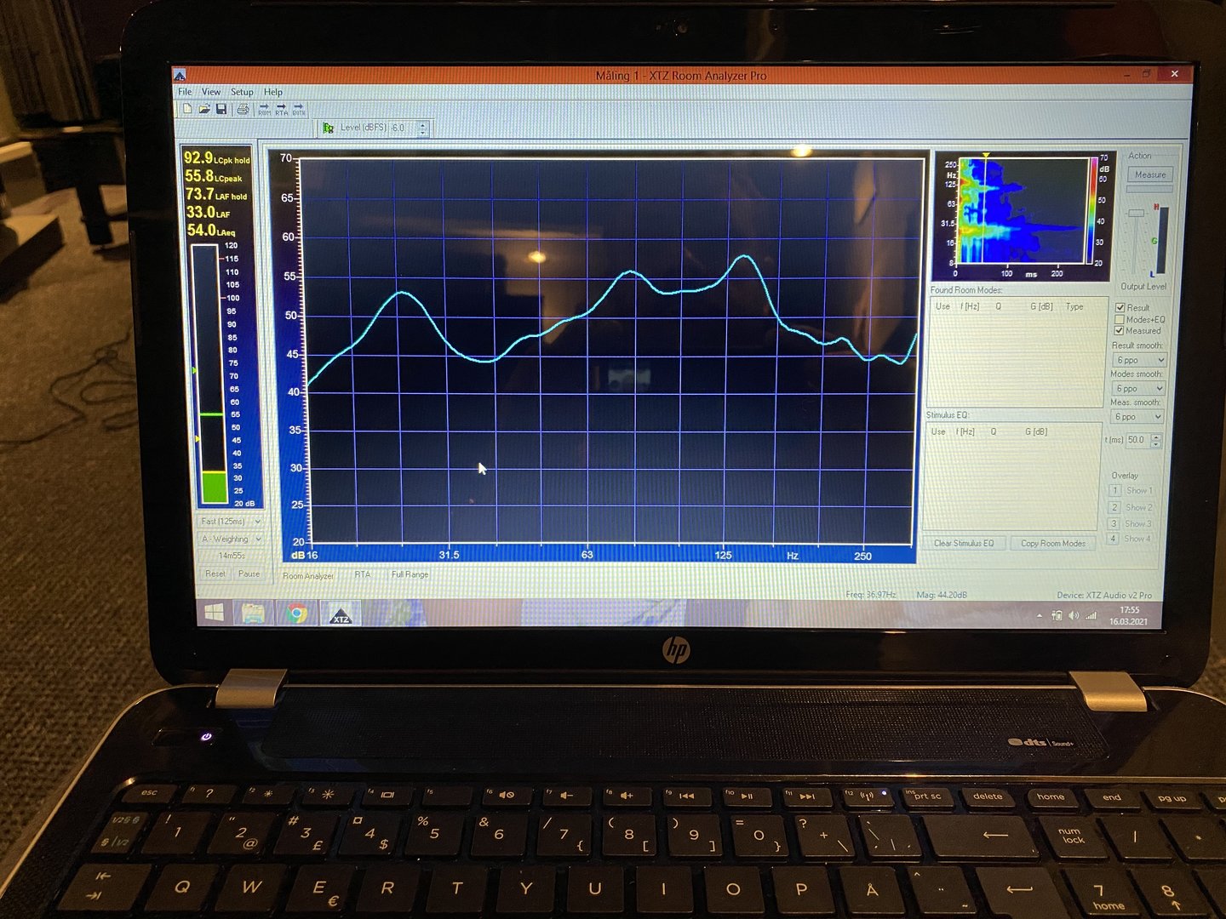Click the XTZ app icon in title bar
Image resolution: width=1226 pixels, height=919 pixels.
tap(180, 75)
